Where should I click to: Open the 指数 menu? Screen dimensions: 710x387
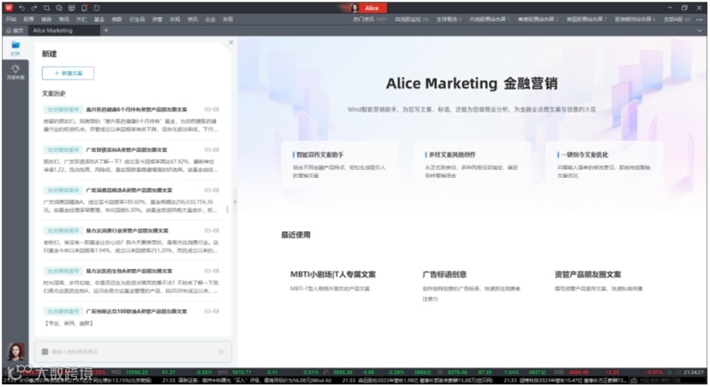pos(117,20)
